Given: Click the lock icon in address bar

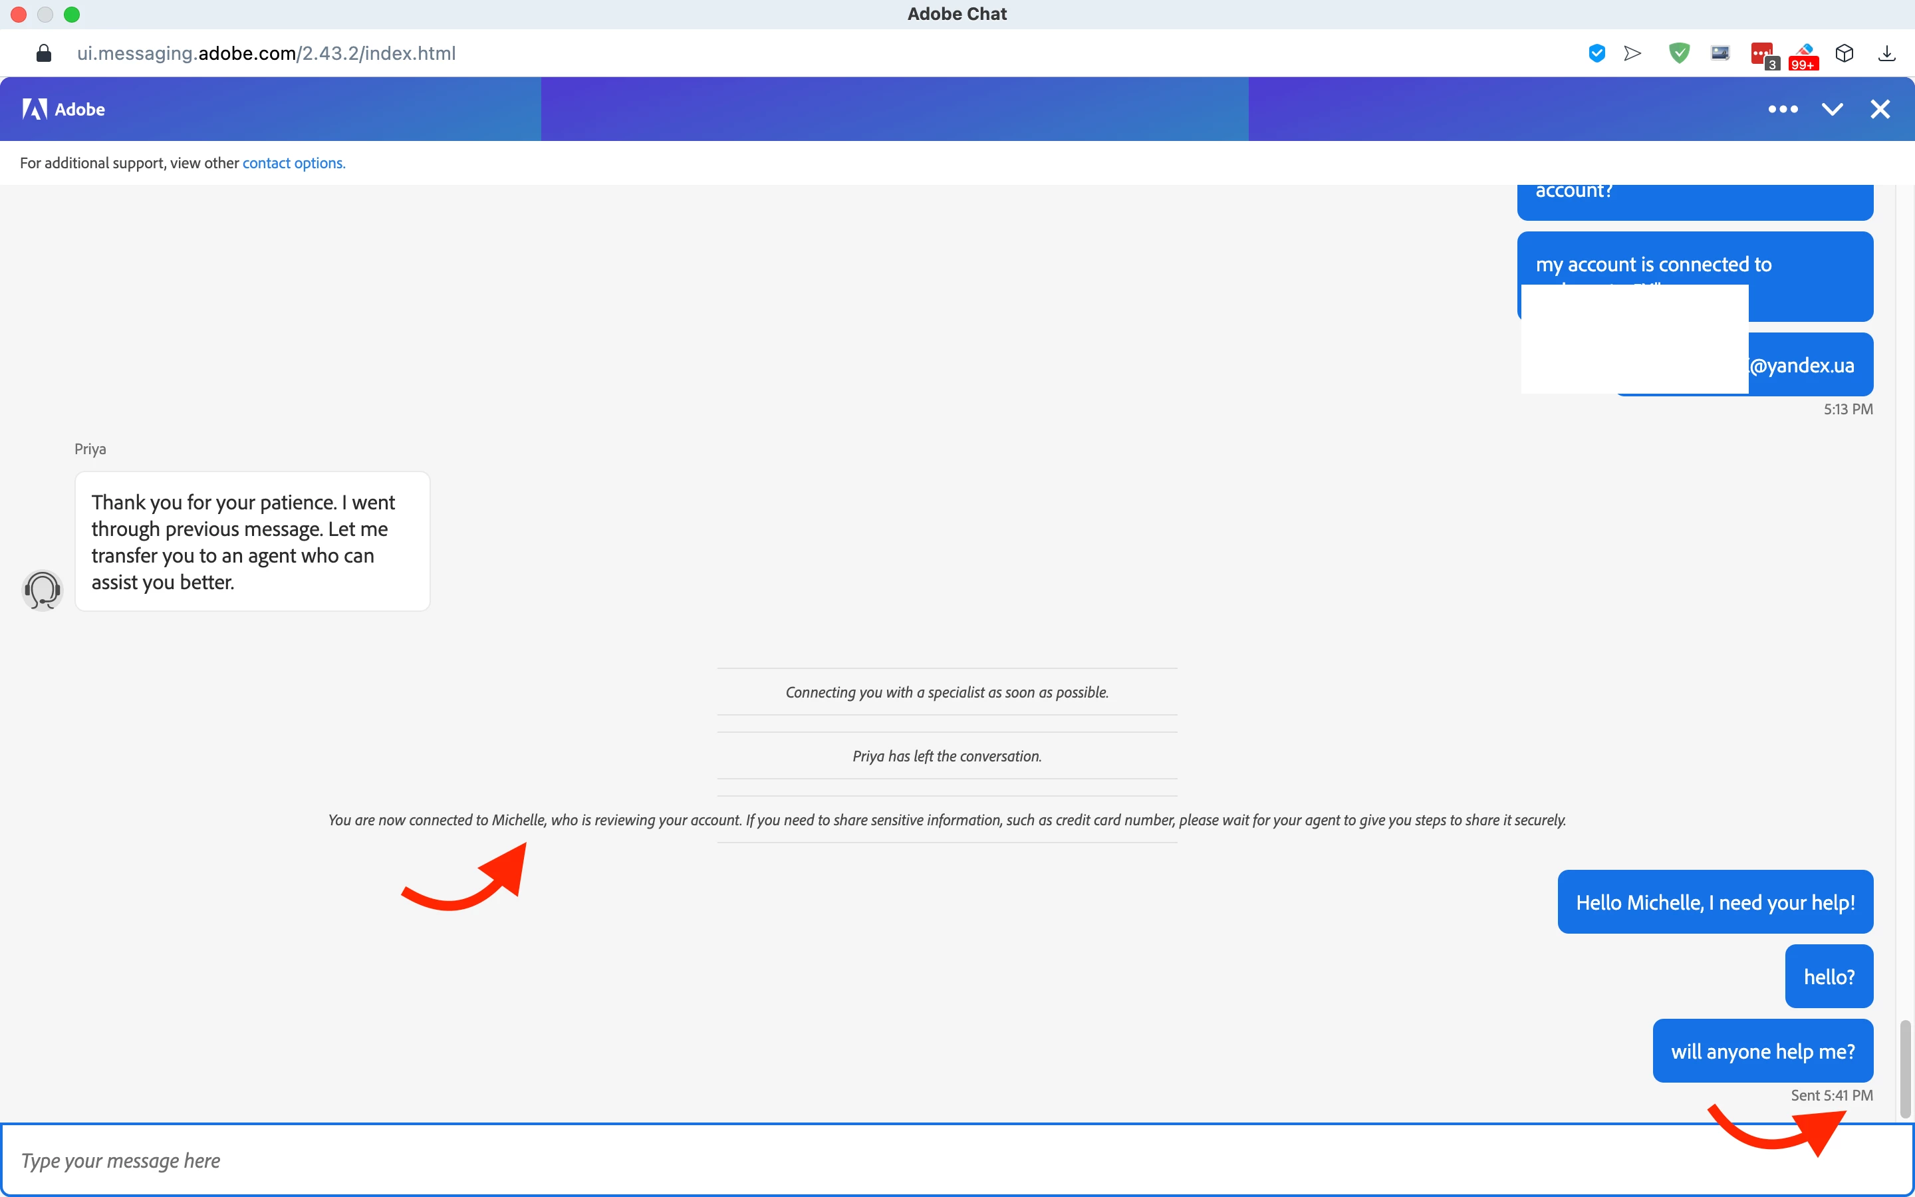Looking at the screenshot, I should point(45,53).
